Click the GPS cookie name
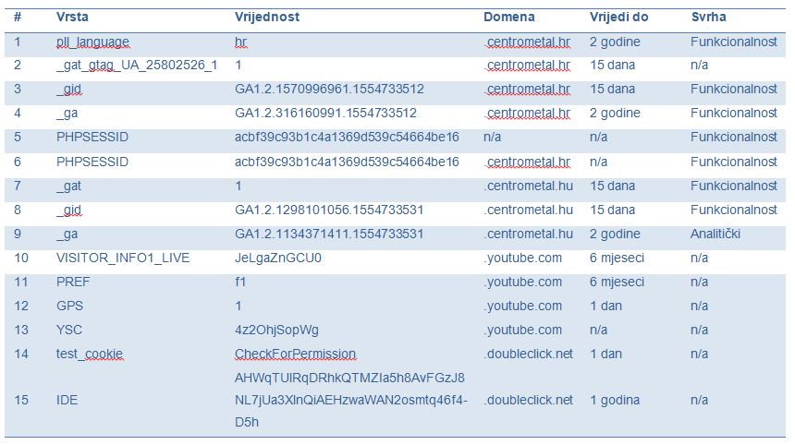 [69, 306]
